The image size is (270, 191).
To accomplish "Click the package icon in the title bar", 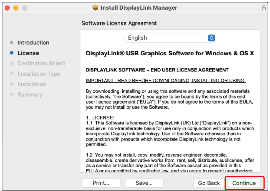I will (x=95, y=8).
